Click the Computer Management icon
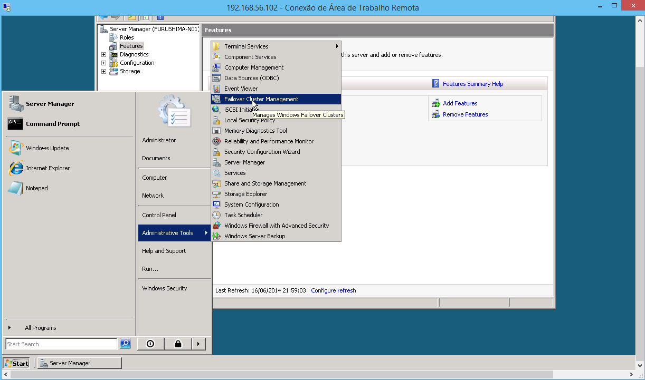This screenshot has width=645, height=380. pyautogui.click(x=216, y=67)
